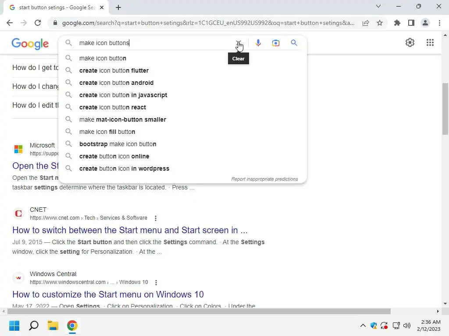449x336 pixels.
Task: Select 'create button icon in wordpress' suggestion
Action: [x=182, y=169]
